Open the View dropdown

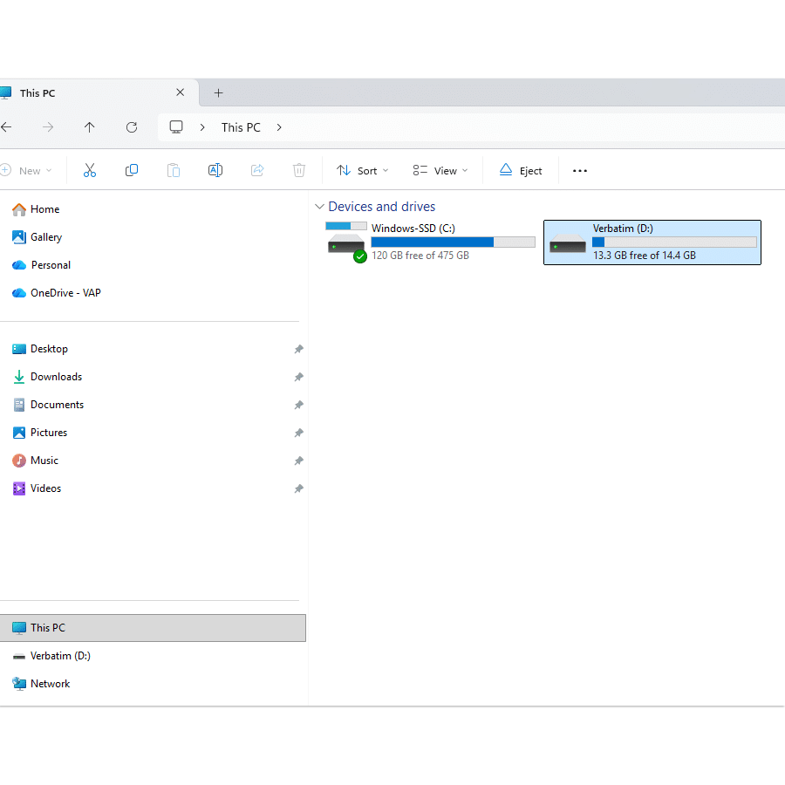pos(440,171)
